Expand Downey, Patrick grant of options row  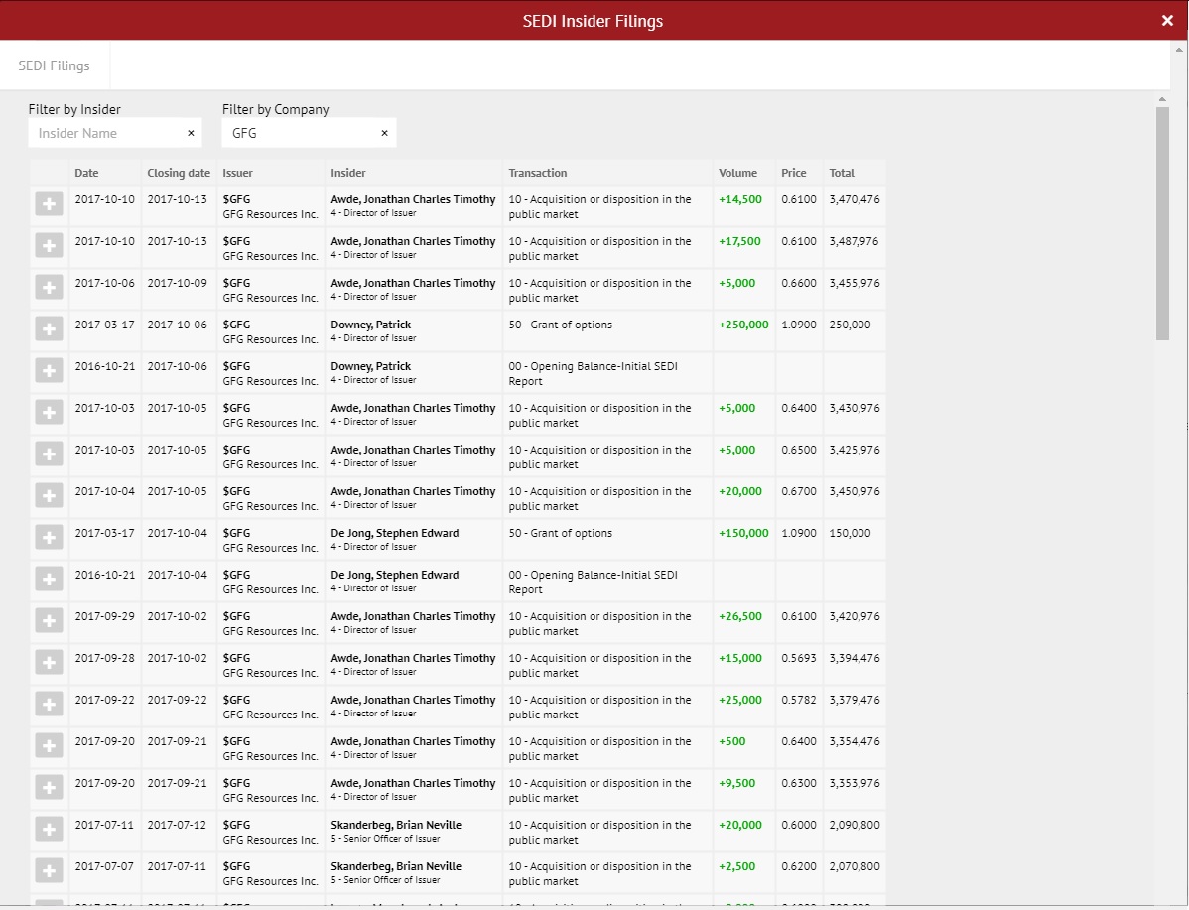pos(49,329)
